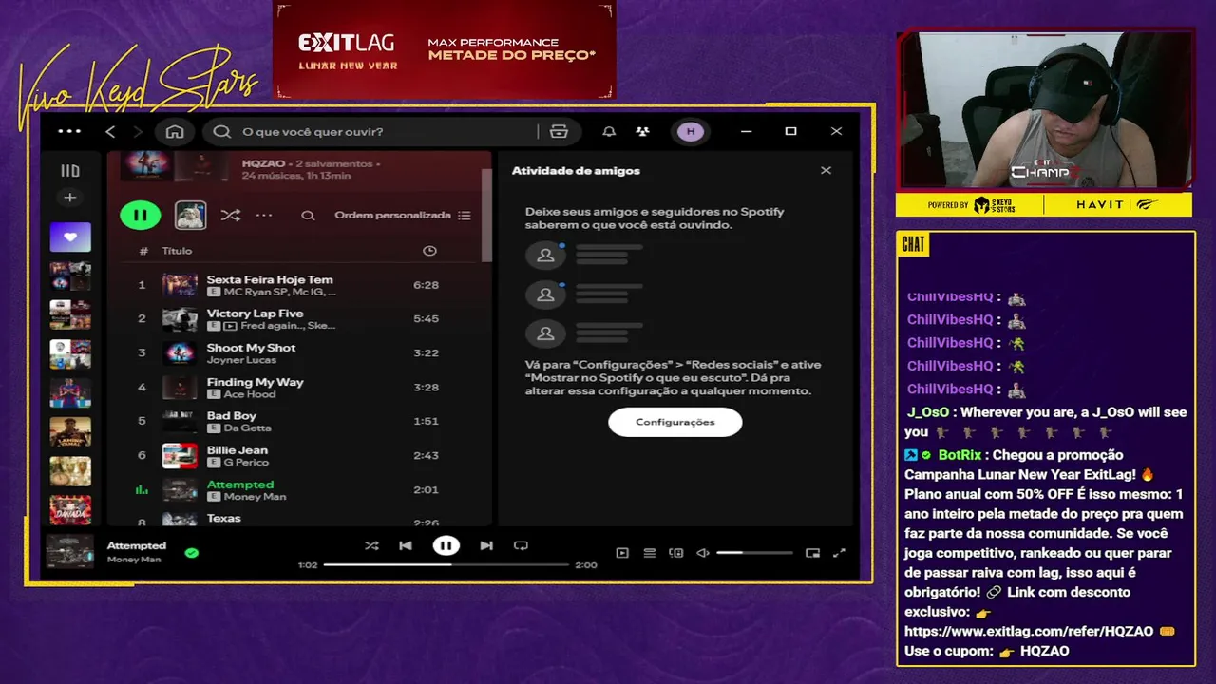Screen dimensions: 1216x684
Task: Click the now-playing album cover at bottom
Action: [x=70, y=552]
